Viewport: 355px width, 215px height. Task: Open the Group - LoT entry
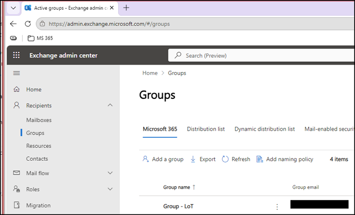pyautogui.click(x=179, y=206)
